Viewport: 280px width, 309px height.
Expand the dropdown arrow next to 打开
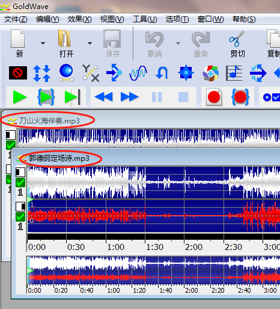(x=90, y=43)
